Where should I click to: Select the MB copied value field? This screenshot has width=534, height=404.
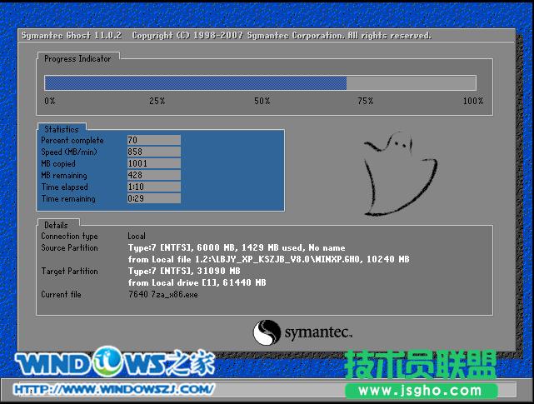click(x=153, y=163)
